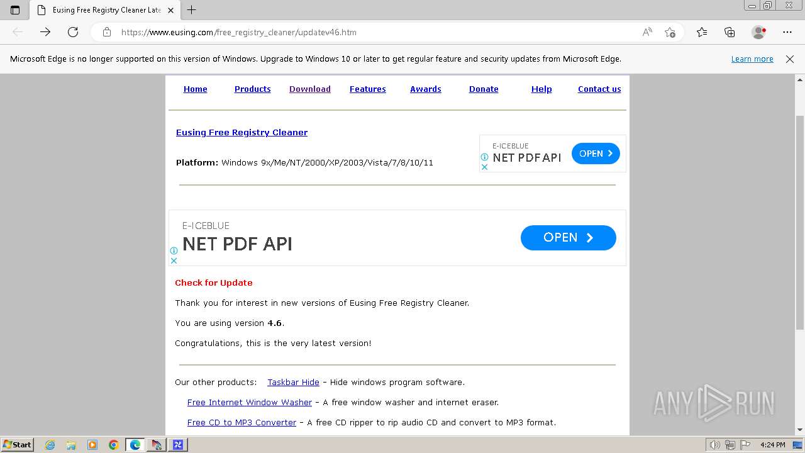Open the Start menu
Viewport: 805px width, 453px height.
pos(17,445)
